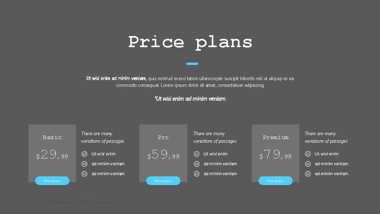Click the Purchase button under Pro plan

pos(163,181)
